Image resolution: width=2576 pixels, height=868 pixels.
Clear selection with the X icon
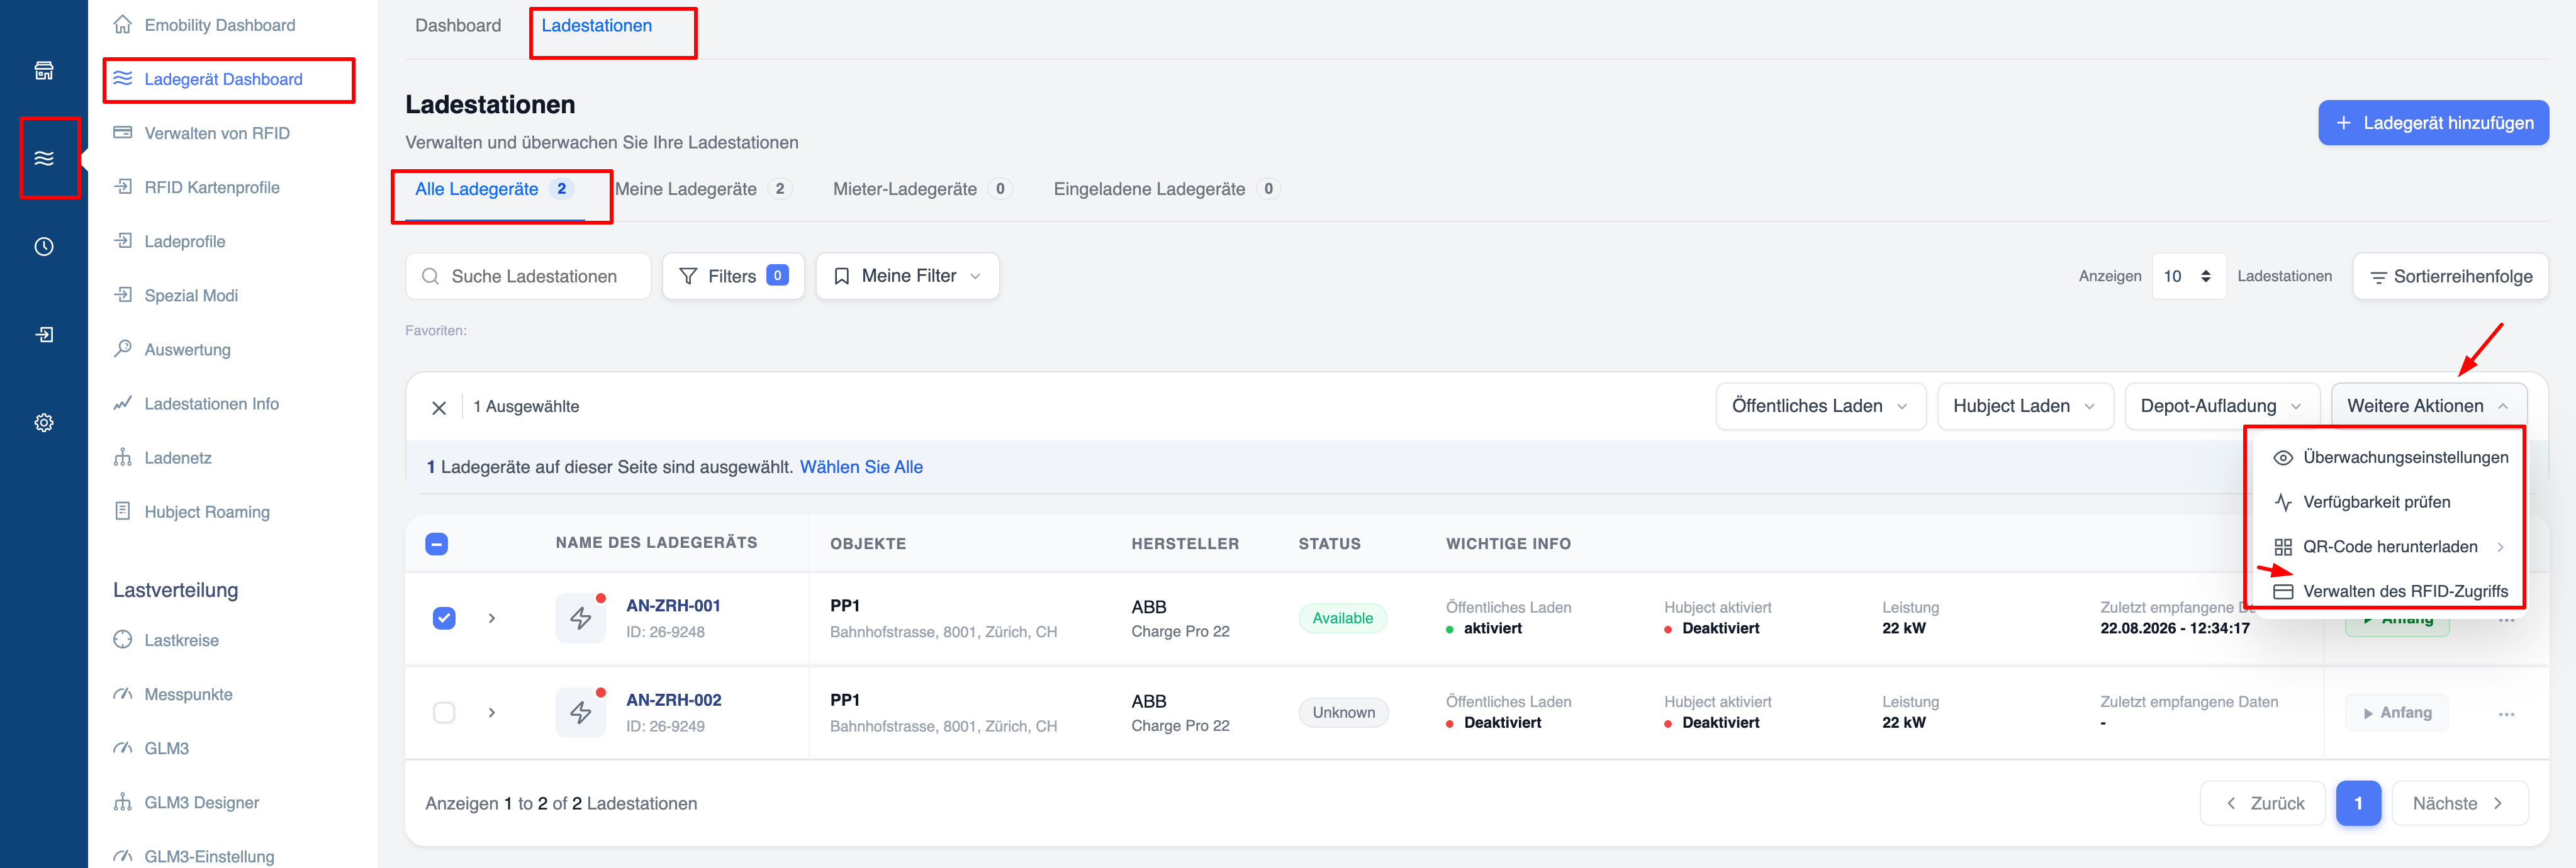439,407
